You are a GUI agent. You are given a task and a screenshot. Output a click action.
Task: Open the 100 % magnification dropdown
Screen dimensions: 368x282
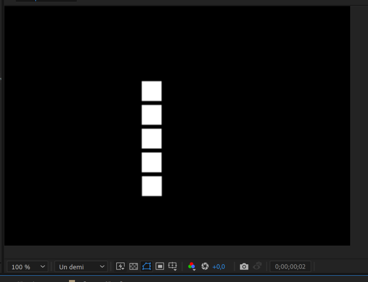point(27,267)
